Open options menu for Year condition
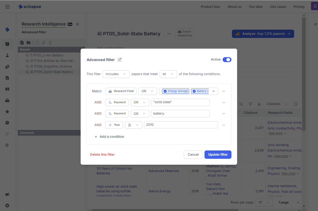This screenshot has height=211, width=318. tap(224, 125)
